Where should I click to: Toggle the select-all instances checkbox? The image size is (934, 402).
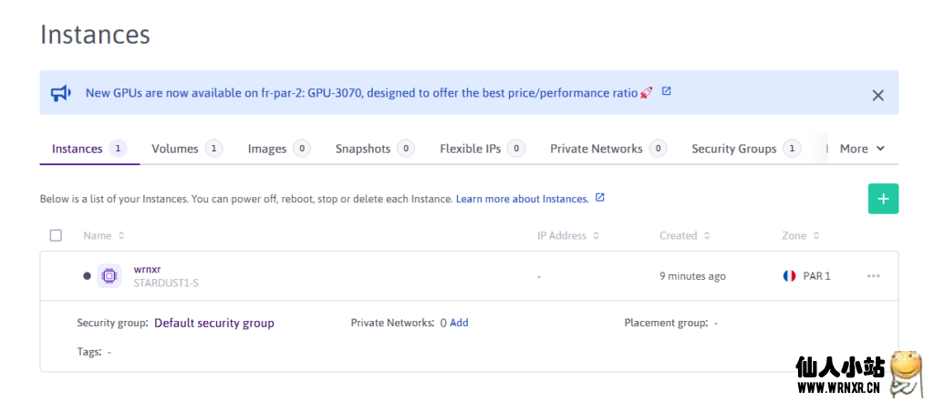[x=56, y=235]
